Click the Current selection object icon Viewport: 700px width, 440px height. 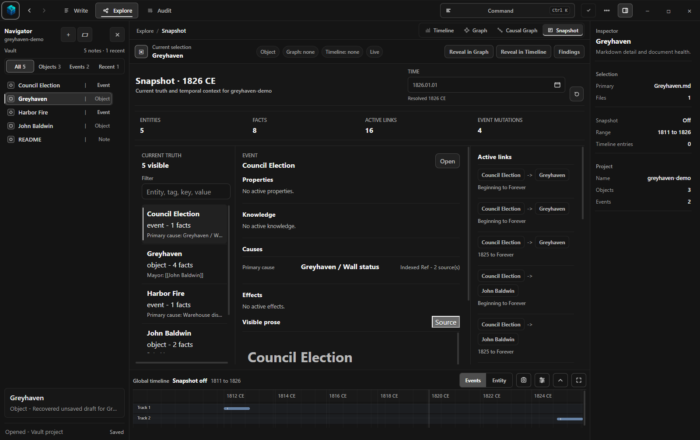[x=141, y=52]
